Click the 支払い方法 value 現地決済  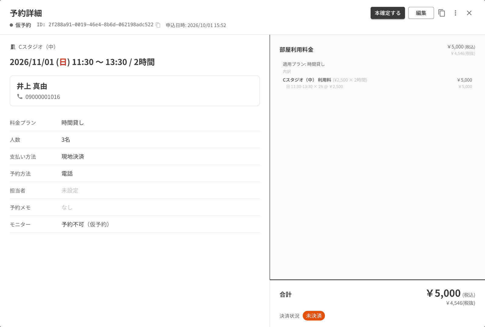pyautogui.click(x=73, y=157)
